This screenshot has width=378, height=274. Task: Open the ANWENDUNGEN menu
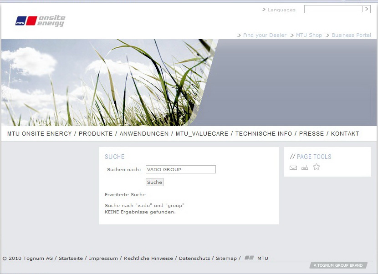[144, 133]
